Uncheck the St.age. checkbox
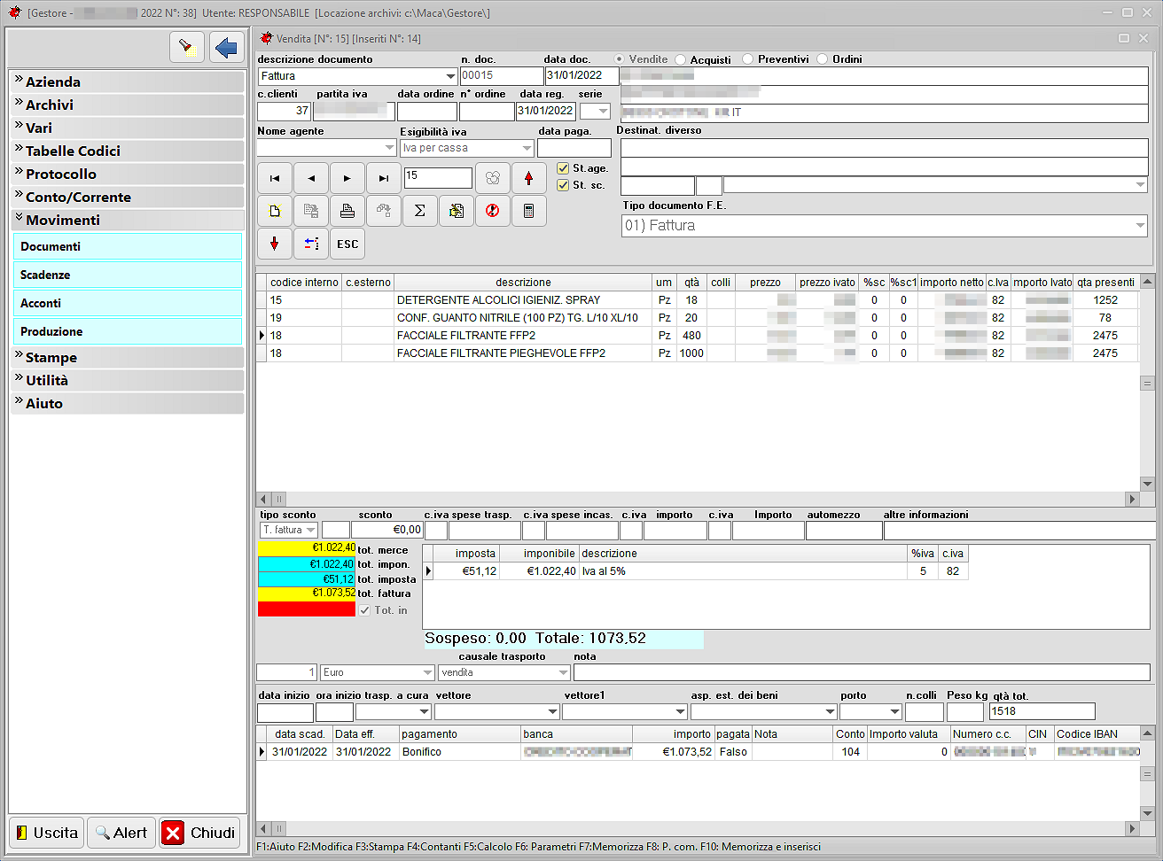 (563, 168)
